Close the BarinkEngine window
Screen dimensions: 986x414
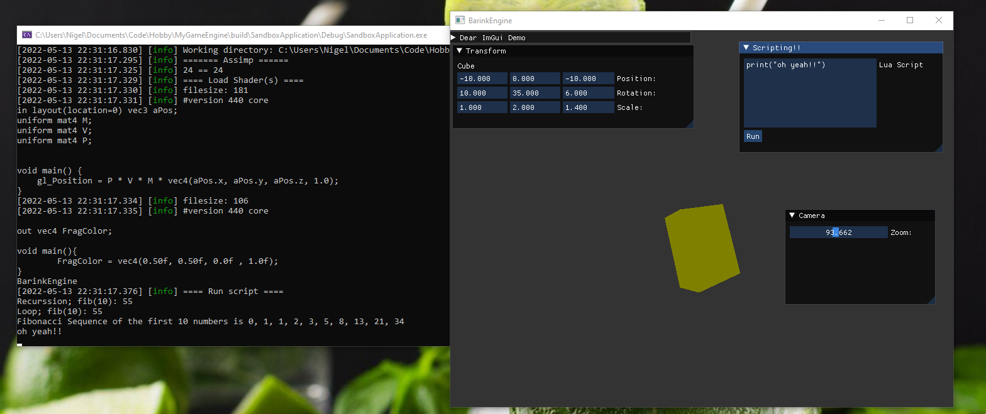tap(939, 21)
